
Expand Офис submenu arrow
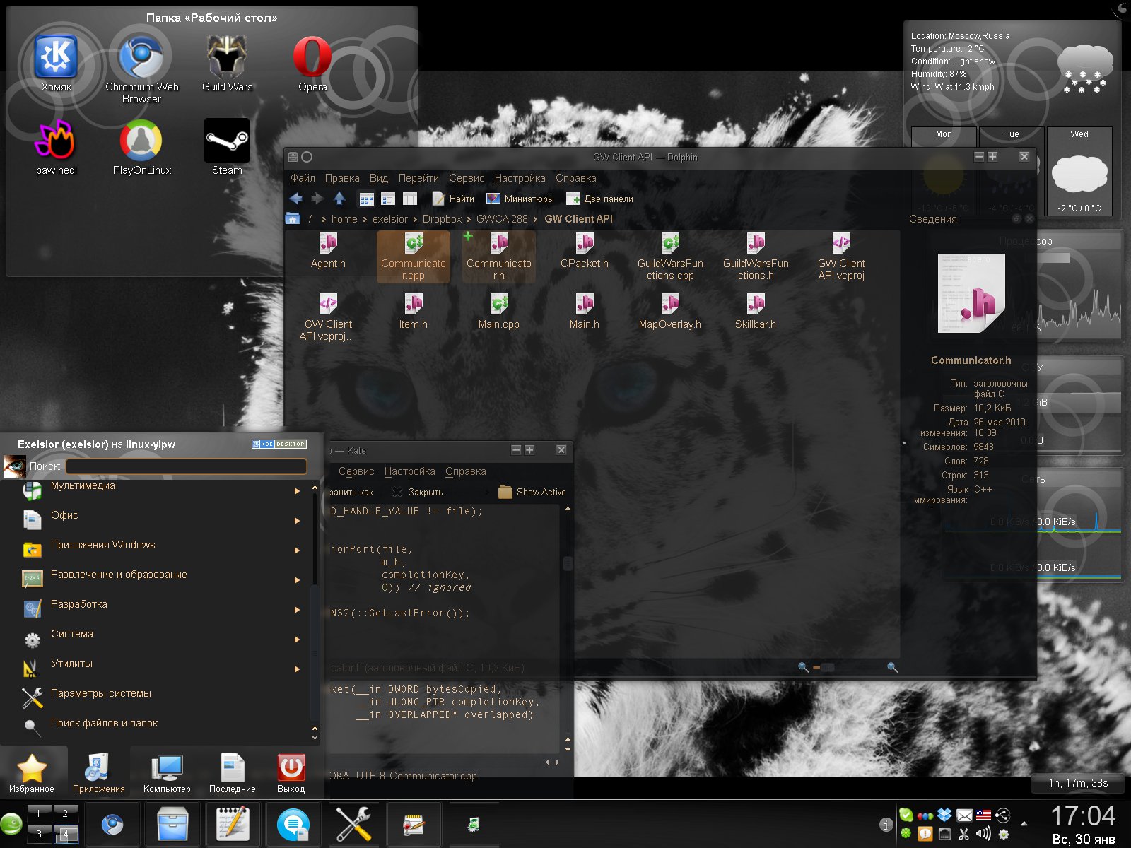[298, 521]
